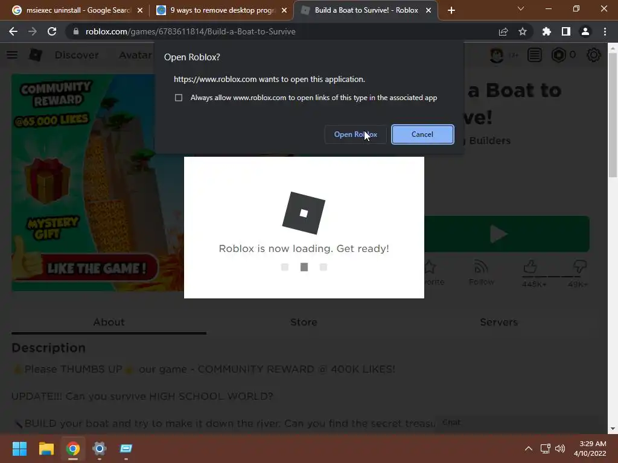The image size is (618, 463).
Task: Open the Windows Start menu
Action: [x=19, y=449]
